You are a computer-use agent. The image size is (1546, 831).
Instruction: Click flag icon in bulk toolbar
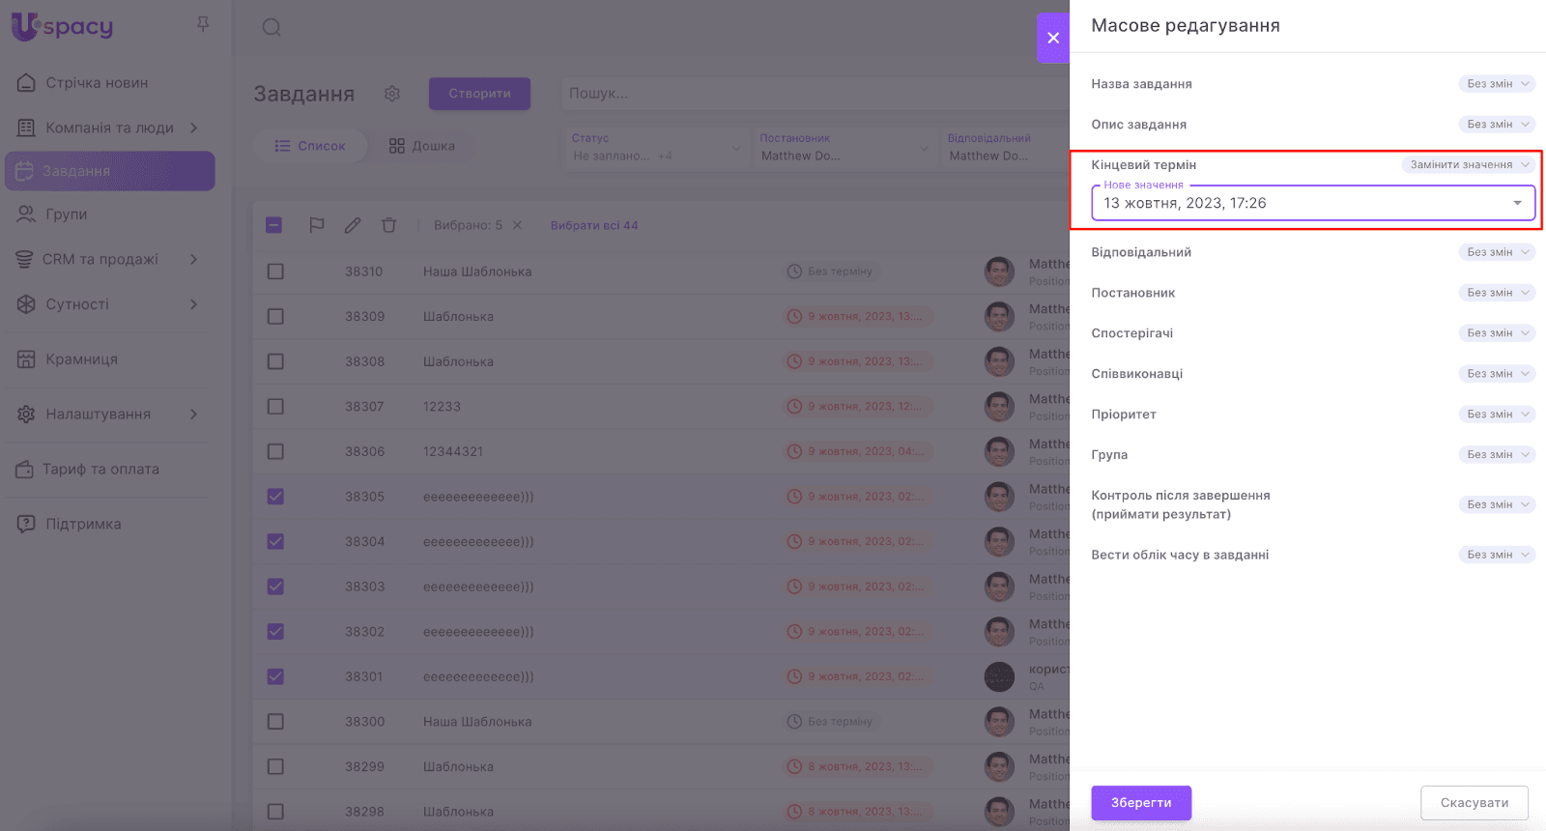point(316,225)
